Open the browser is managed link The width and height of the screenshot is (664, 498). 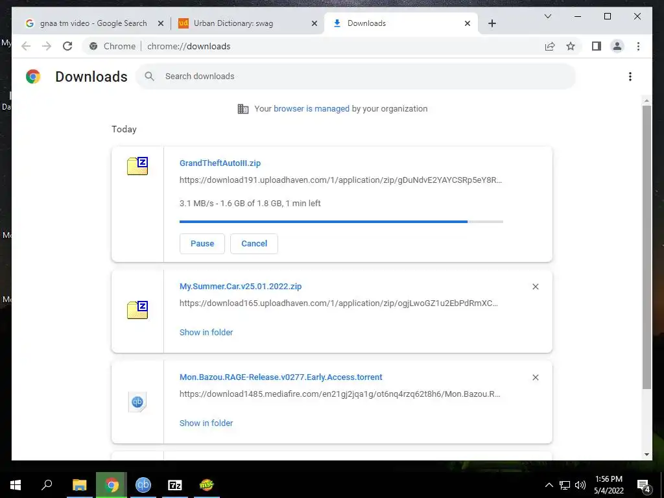click(x=311, y=109)
